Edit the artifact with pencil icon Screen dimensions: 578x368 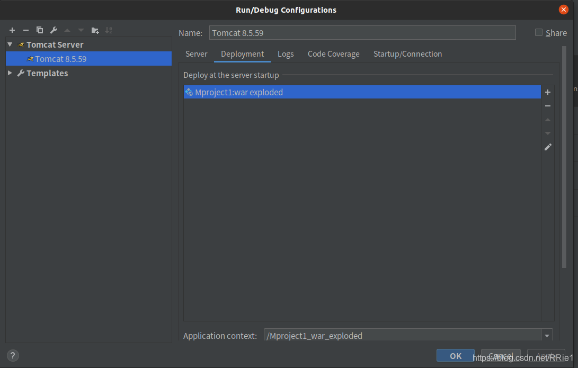548,147
